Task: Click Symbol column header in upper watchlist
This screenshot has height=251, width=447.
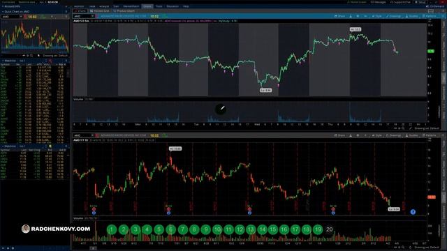Action: (5, 65)
